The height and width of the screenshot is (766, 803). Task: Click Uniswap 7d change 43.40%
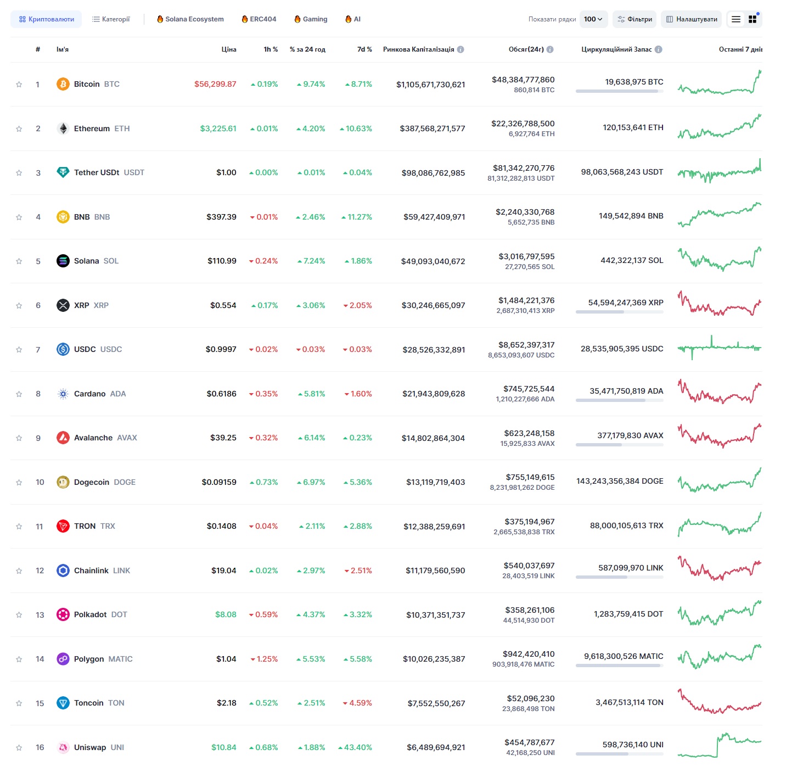point(355,747)
